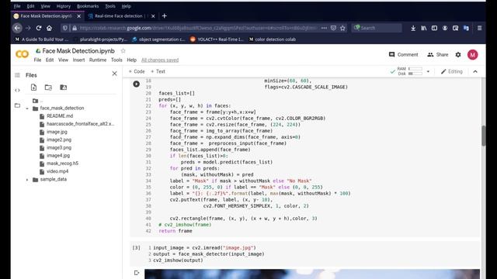This screenshot has width=497, height=279.
Task: Collapse the face_mask_detection folder
Action: [27, 108]
